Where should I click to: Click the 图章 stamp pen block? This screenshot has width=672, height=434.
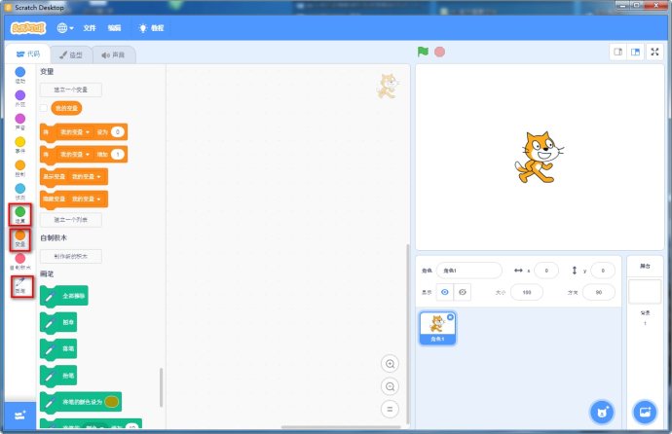click(58, 322)
